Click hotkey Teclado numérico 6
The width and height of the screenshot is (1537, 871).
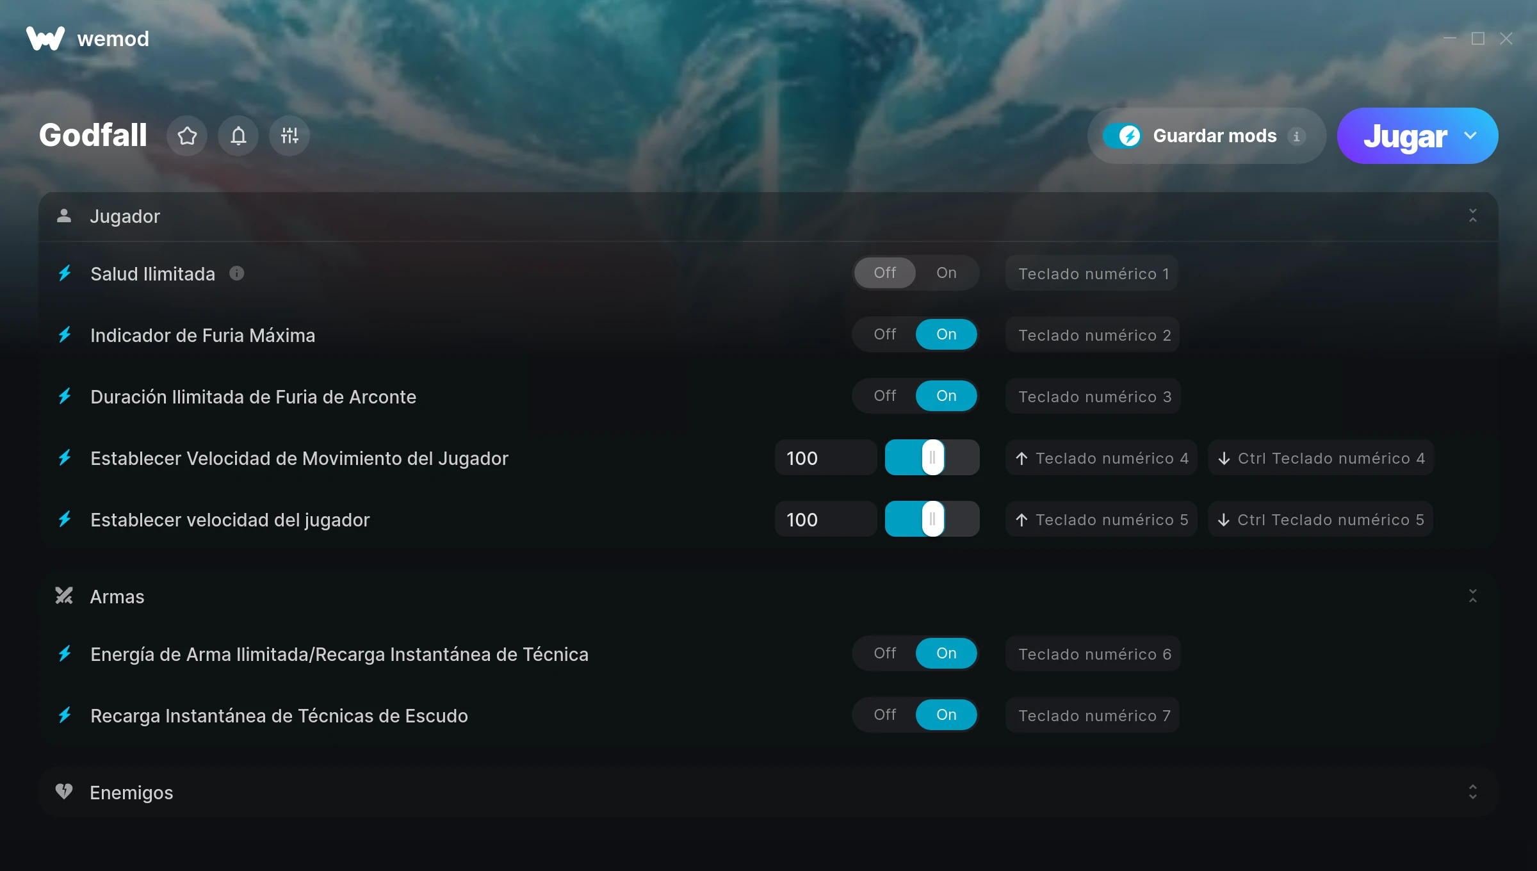click(x=1093, y=654)
